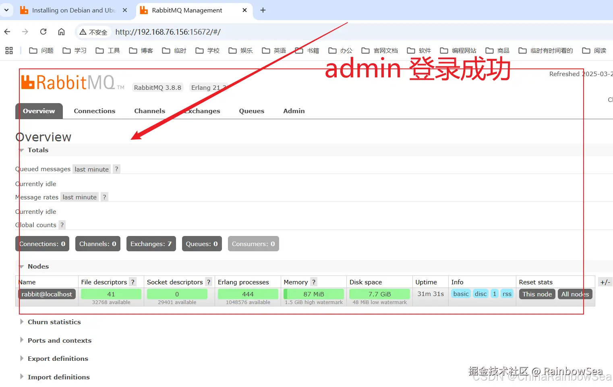This screenshot has height=387, width=613.
Task: Switch to the Installing on Debian tab
Action: [x=74, y=10]
